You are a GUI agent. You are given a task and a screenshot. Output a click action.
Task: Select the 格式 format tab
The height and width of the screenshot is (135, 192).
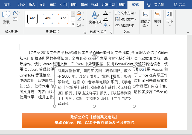coord(135,5)
